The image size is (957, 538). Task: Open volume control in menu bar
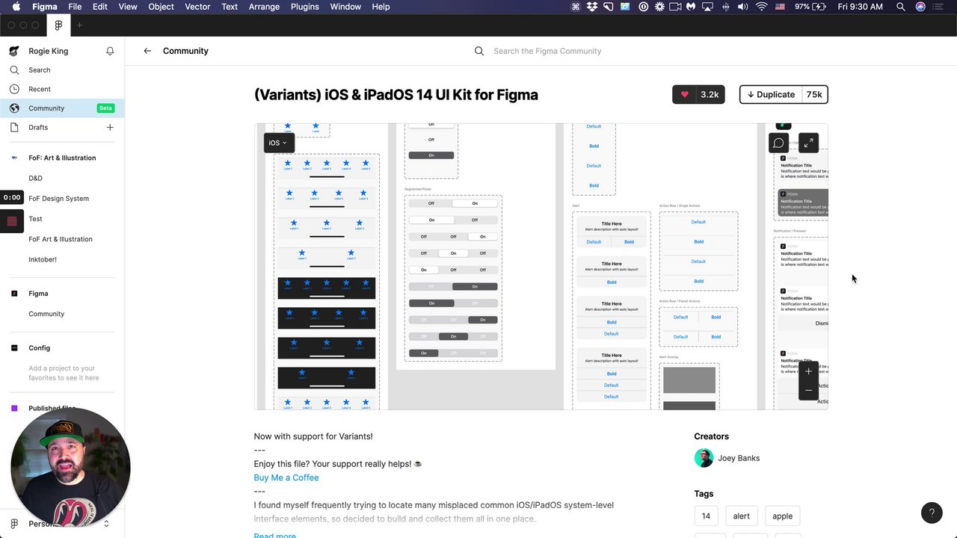[742, 7]
